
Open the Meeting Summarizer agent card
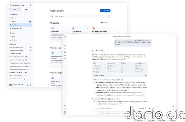(x=101, y=30)
